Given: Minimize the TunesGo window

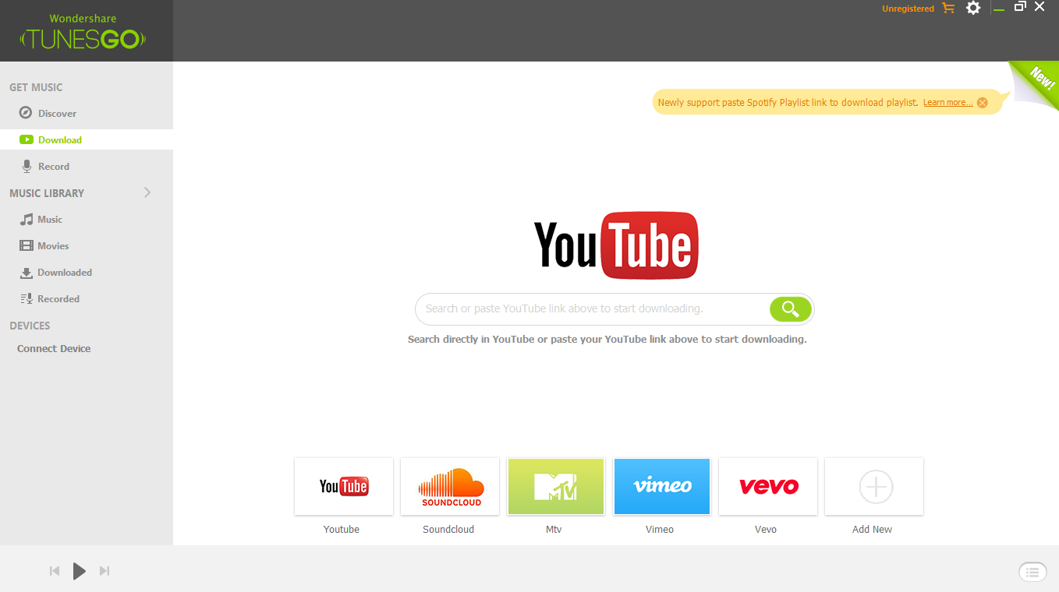Looking at the screenshot, I should (x=999, y=9).
